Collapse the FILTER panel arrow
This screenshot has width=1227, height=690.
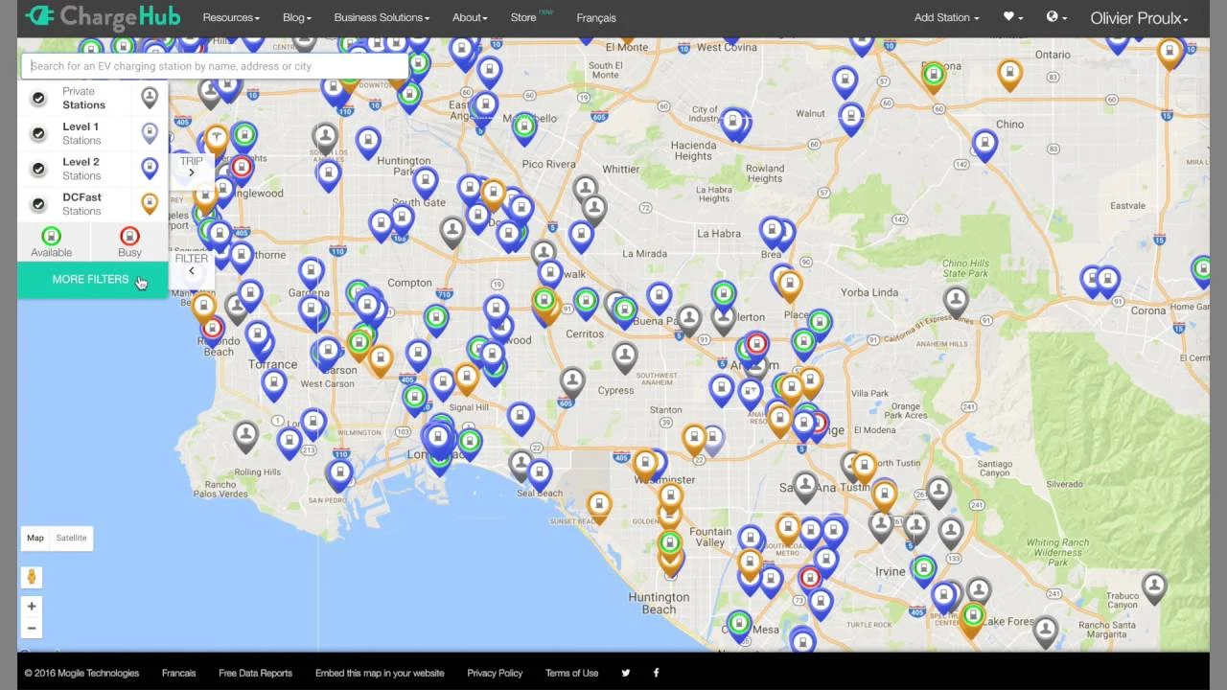pyautogui.click(x=192, y=271)
